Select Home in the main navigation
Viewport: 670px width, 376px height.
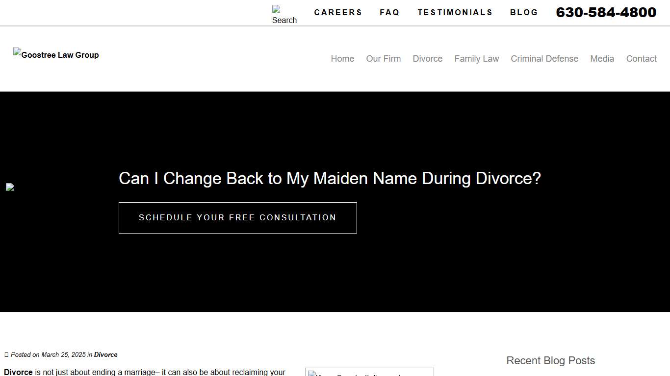(x=342, y=59)
